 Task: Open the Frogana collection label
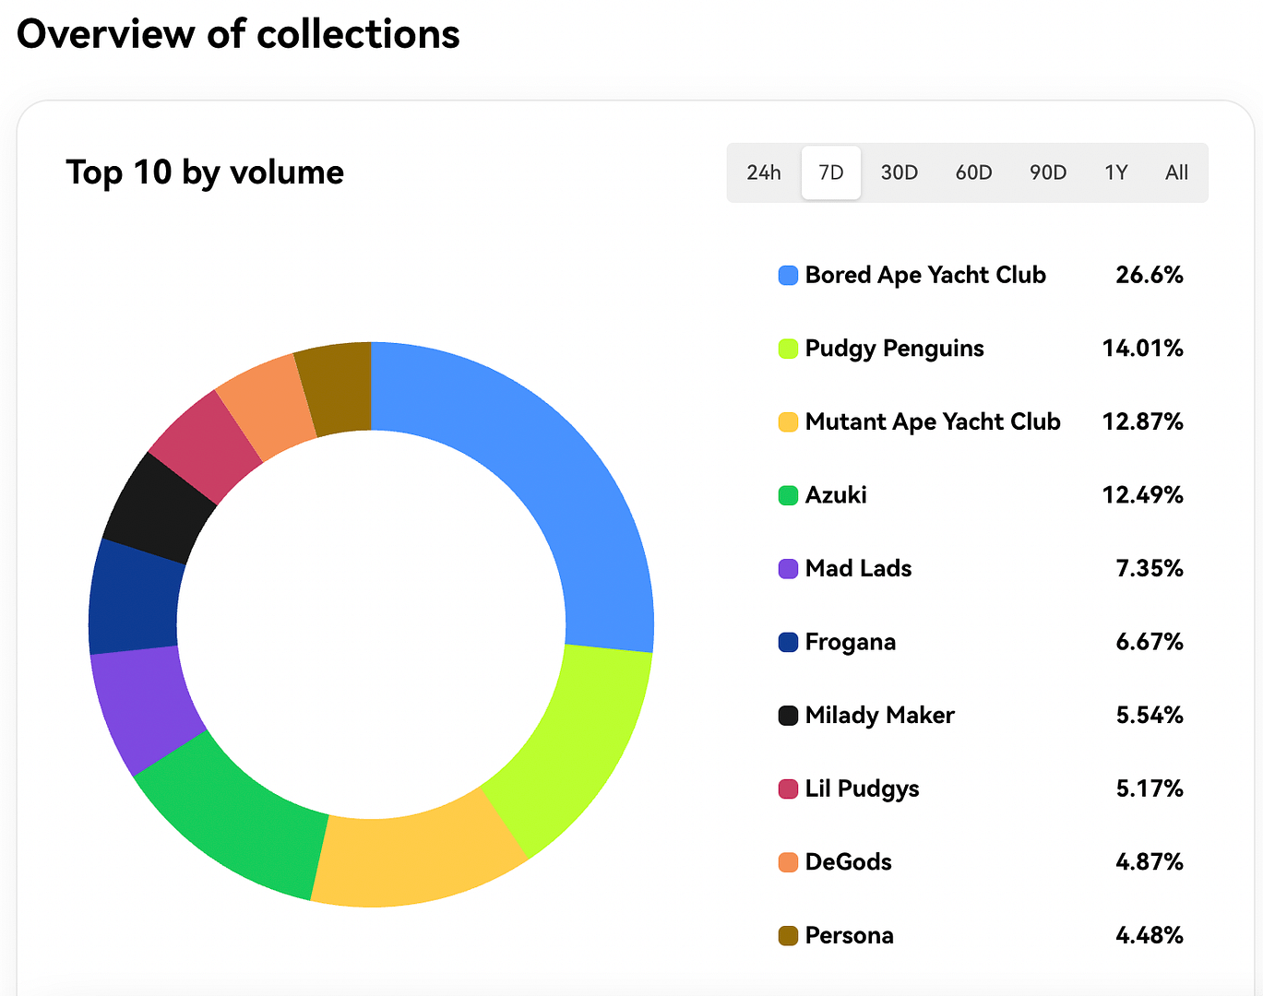tap(850, 642)
